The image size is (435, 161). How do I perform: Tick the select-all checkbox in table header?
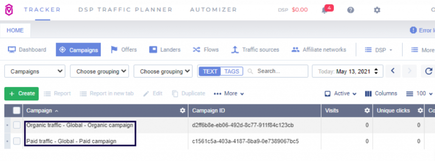[17, 111]
